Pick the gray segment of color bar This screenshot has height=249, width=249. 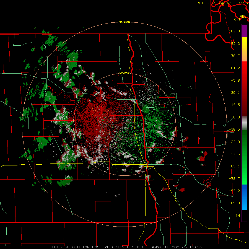[244, 123]
